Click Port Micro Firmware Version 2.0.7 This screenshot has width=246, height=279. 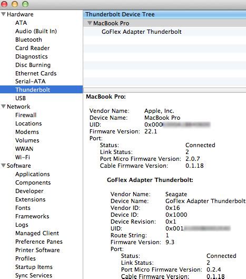(x=193, y=159)
